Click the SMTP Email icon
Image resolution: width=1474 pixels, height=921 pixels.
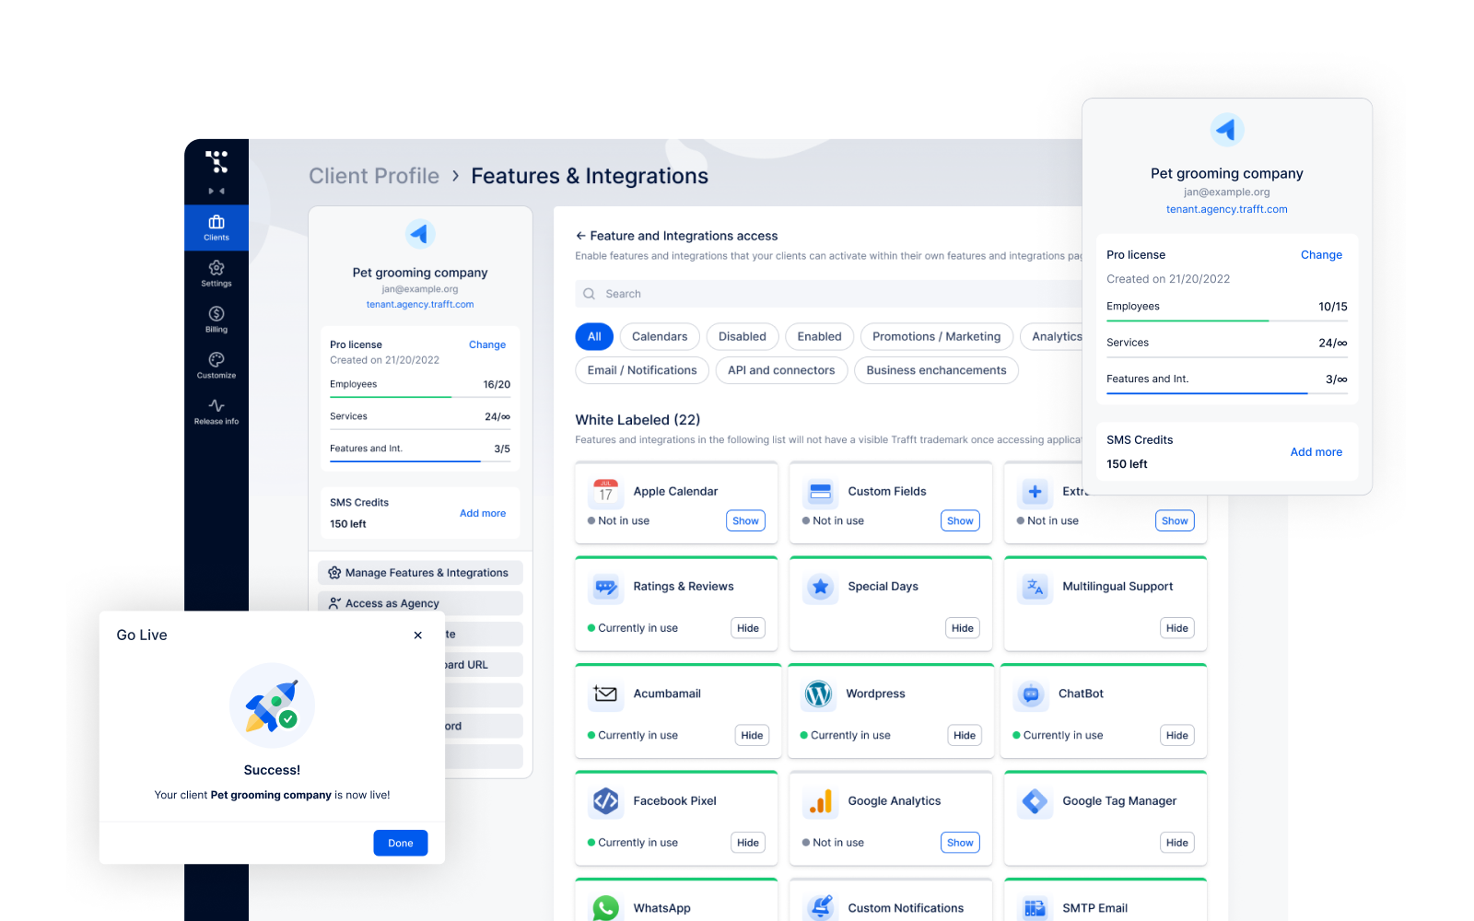tap(1035, 908)
